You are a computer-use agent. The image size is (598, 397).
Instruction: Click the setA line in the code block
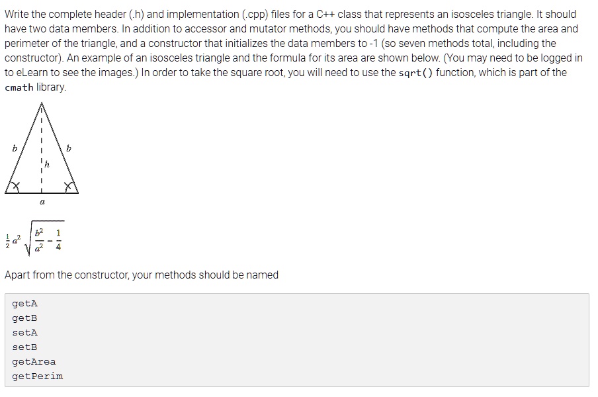[24, 333]
